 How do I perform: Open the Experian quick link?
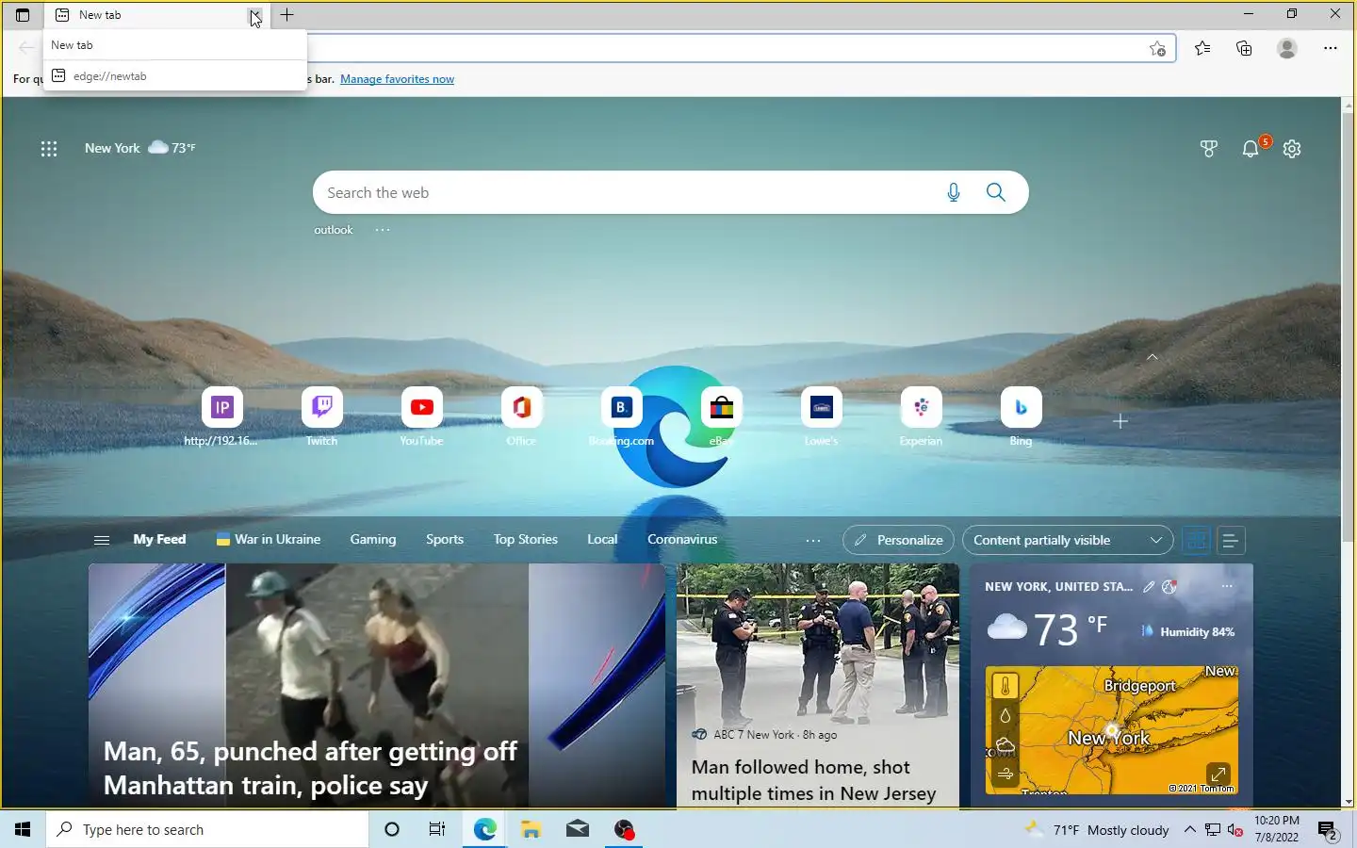[921, 416]
